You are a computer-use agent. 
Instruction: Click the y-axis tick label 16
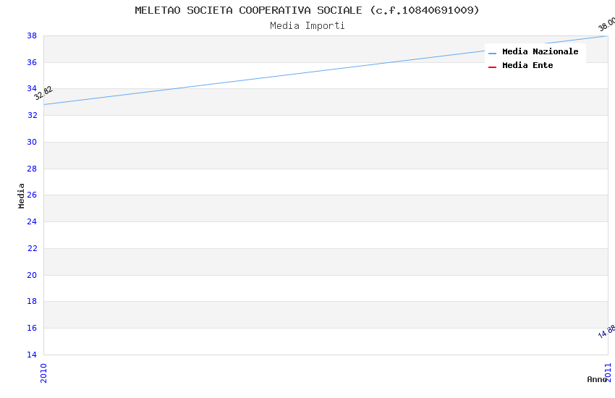tap(32, 328)
